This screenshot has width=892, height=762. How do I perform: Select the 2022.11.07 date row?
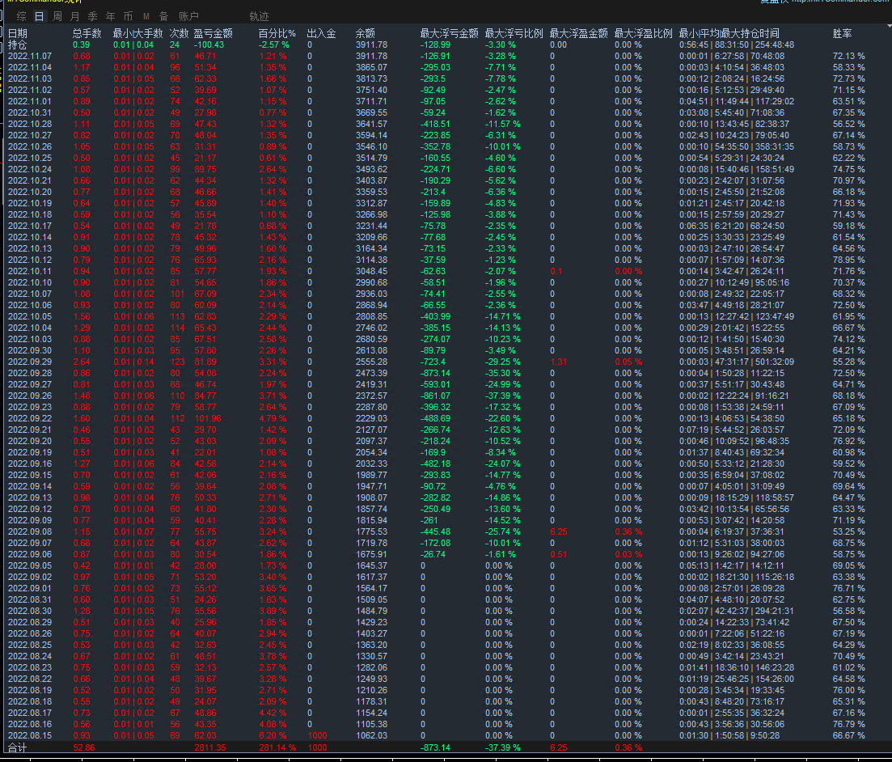[30, 57]
